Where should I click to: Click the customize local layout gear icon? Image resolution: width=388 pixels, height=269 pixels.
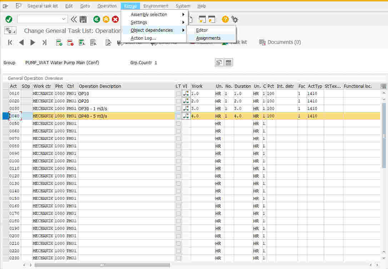pos(235,19)
